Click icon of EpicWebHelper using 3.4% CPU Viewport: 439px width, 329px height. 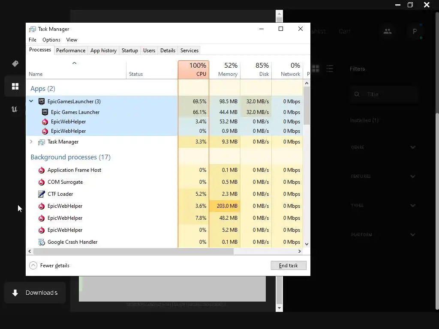(45, 122)
